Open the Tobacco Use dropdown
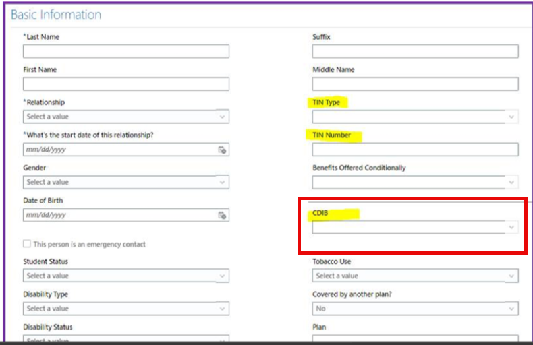533x345 pixels. pyautogui.click(x=416, y=276)
